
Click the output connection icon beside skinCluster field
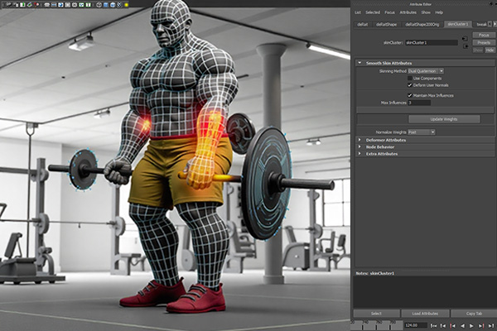coord(466,45)
